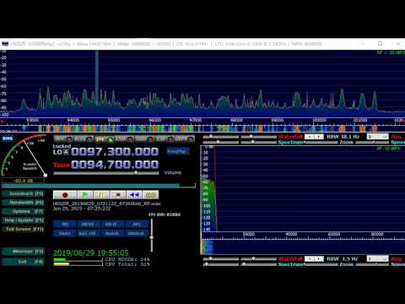405x304 pixels.
Task: Open the RF Avg dropdown beside RBW 38.1 Hz
Action: click(378, 137)
